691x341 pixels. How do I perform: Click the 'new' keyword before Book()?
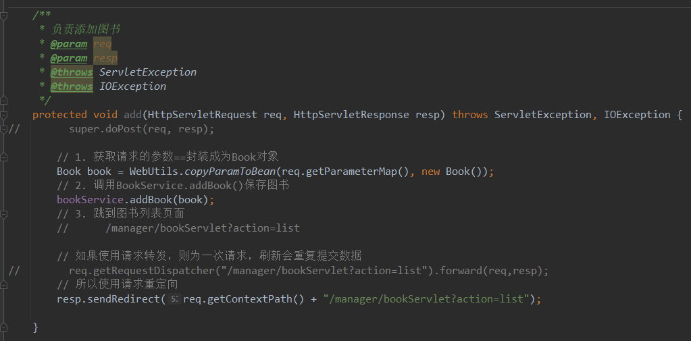[x=430, y=172]
